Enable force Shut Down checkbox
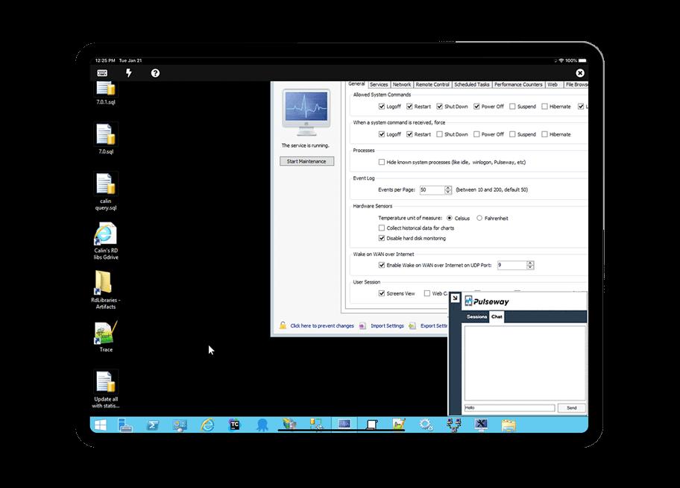Viewport: 680px width, 488px height. point(439,134)
